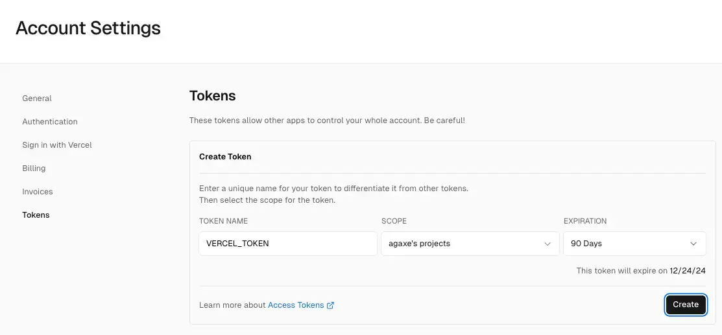This screenshot has width=722, height=335.
Task: Open the Invoices section
Action: 37,192
